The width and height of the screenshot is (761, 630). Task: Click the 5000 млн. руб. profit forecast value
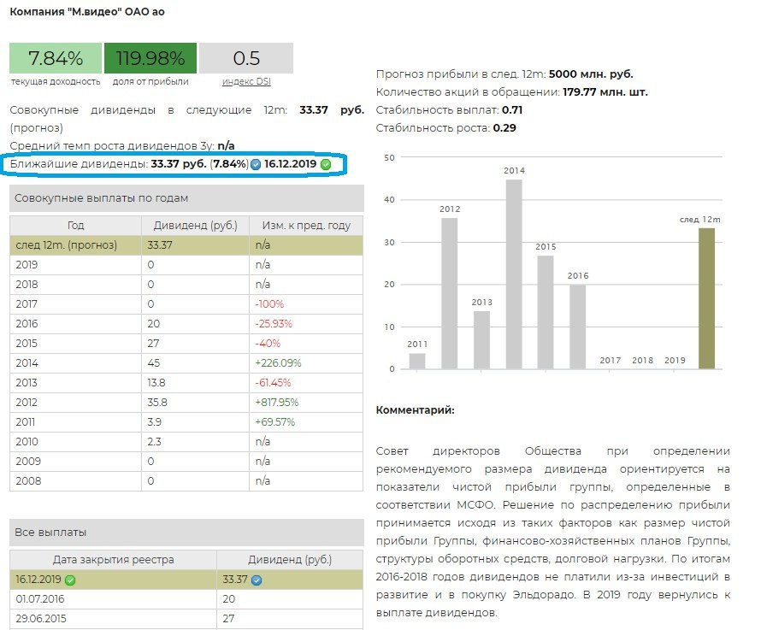[x=591, y=74]
